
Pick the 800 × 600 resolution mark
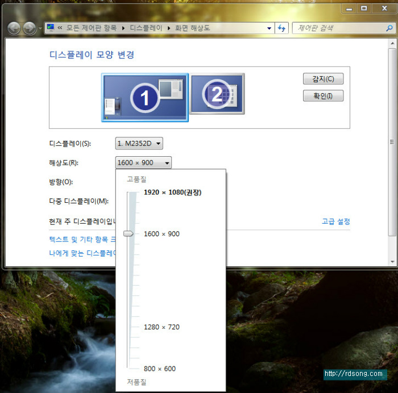pyautogui.click(x=160, y=369)
